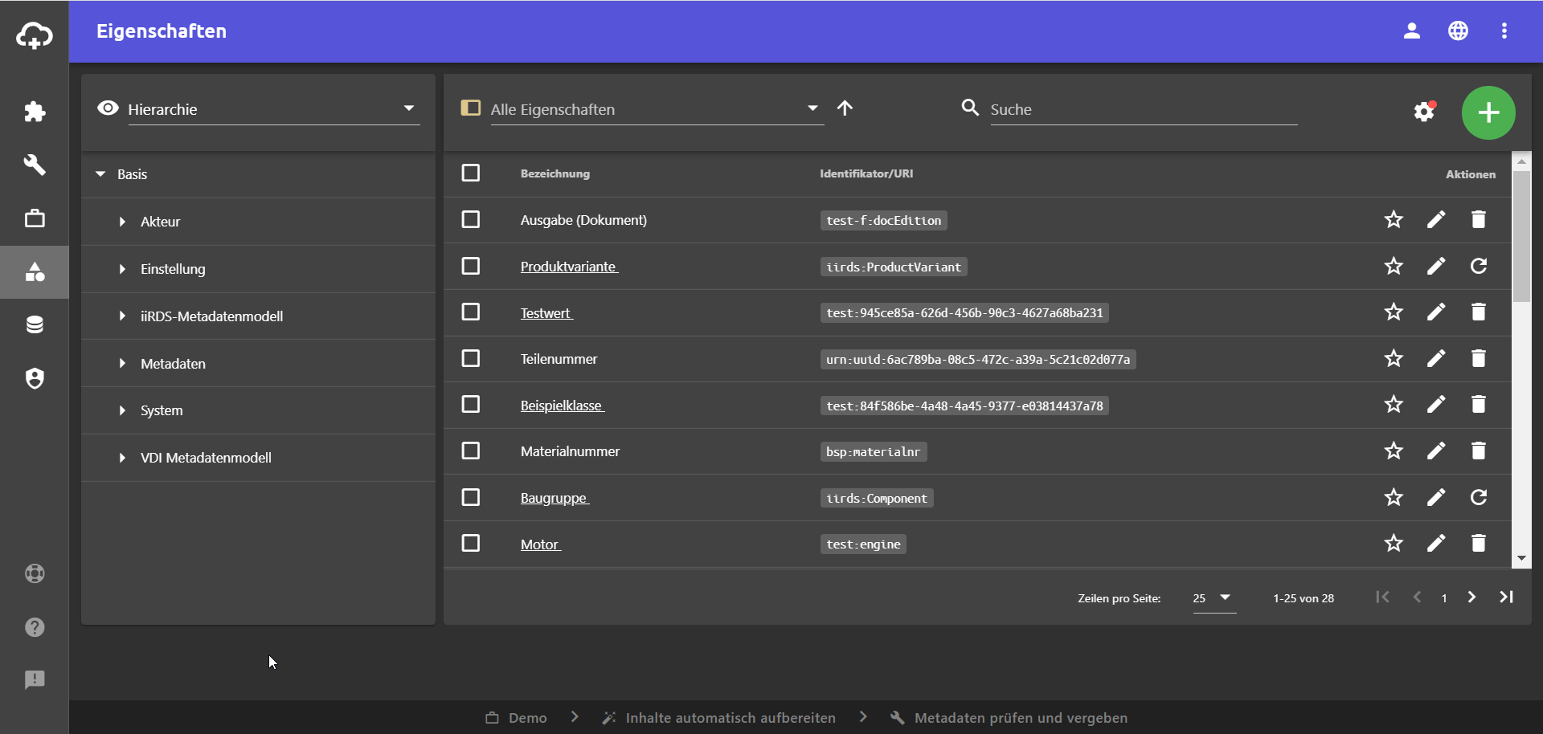
Task: Reset the Baugruppe property
Action: pos(1479,497)
